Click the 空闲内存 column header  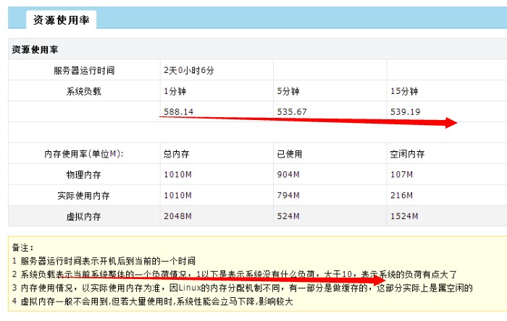point(407,154)
